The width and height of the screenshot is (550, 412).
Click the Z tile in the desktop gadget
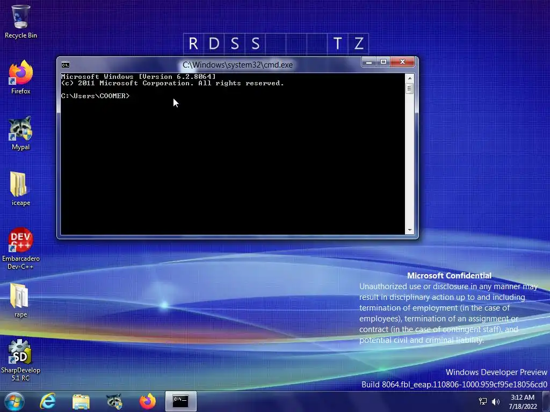(x=358, y=44)
